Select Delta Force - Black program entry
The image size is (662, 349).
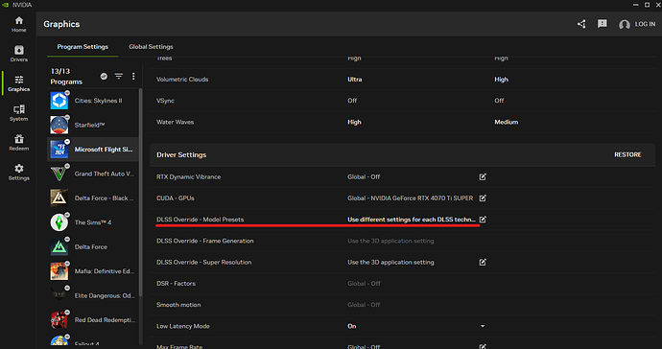[93, 198]
